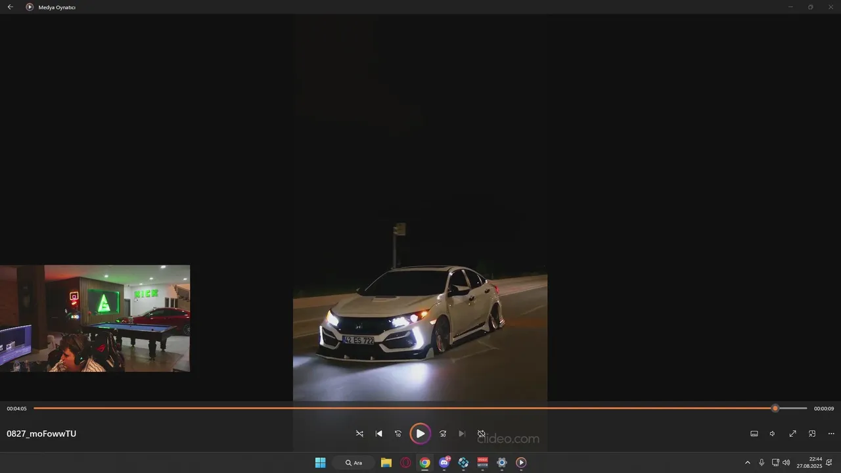Click microphone icon in system tray
Screen dimensions: 841x473
pos(761,462)
